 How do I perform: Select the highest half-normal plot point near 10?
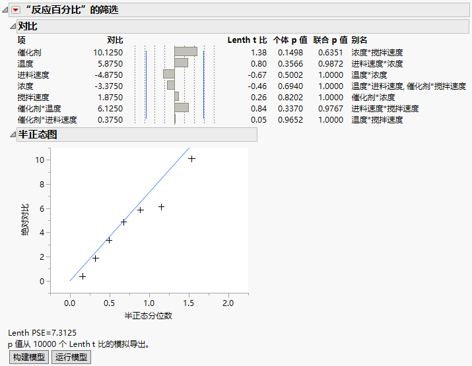[191, 158]
